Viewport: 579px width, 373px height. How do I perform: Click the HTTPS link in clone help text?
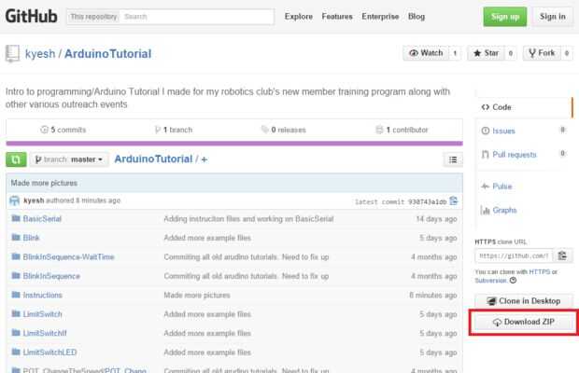click(x=540, y=272)
